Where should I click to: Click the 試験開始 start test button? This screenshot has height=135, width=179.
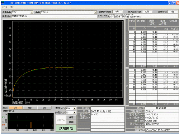tap(66, 128)
